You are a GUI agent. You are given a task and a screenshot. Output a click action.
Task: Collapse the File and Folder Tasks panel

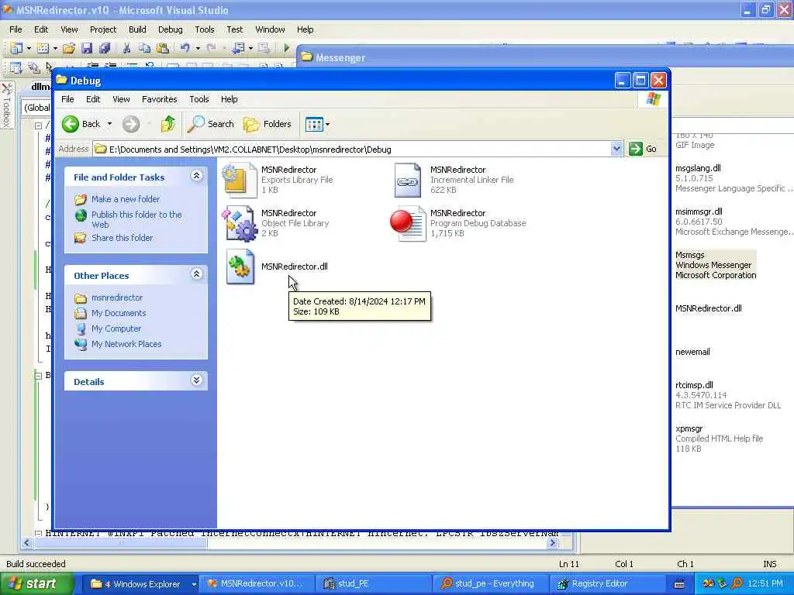pos(196,176)
